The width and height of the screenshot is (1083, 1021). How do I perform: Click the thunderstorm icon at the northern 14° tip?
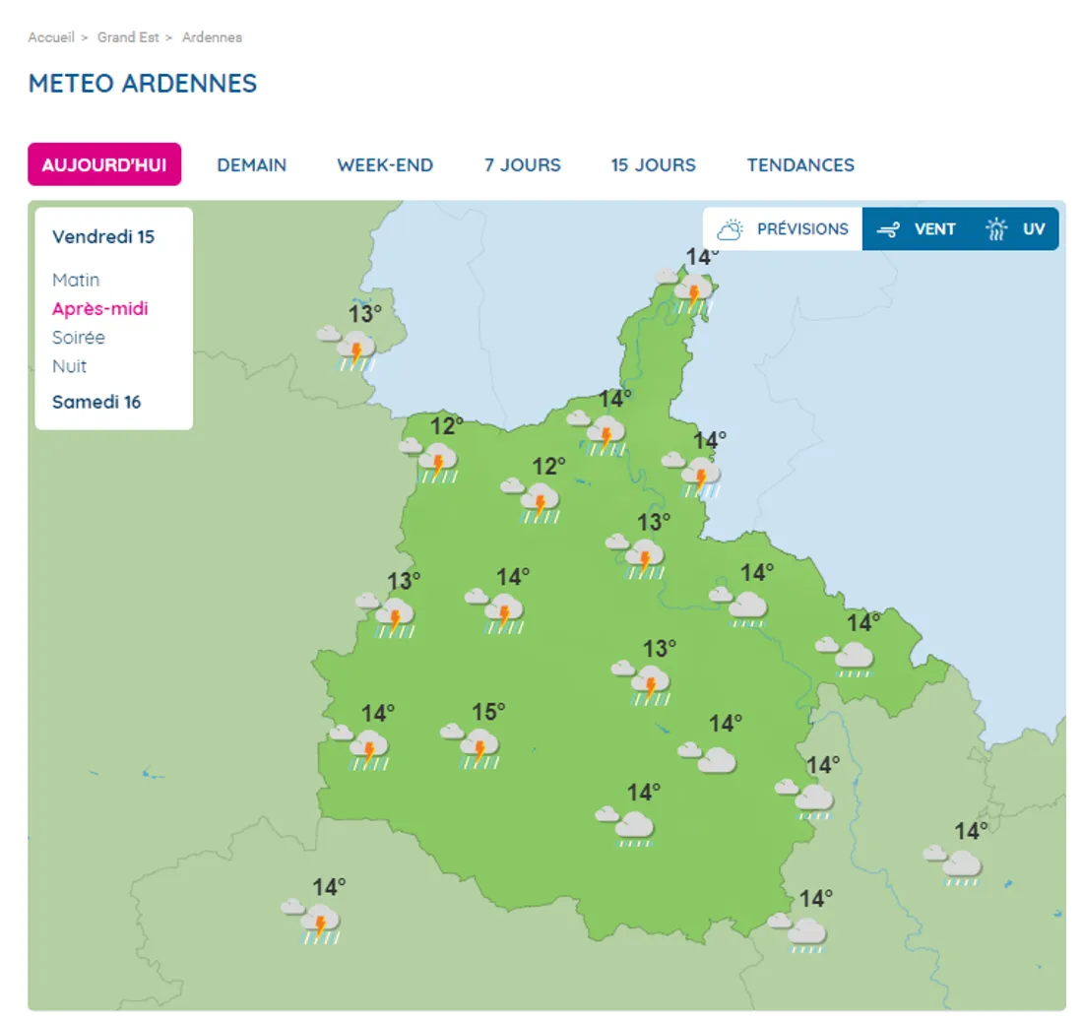tap(694, 292)
